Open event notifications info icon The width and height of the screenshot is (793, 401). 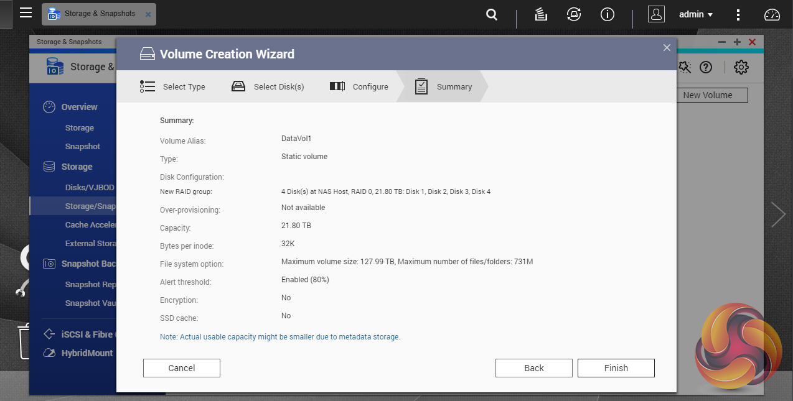click(607, 14)
